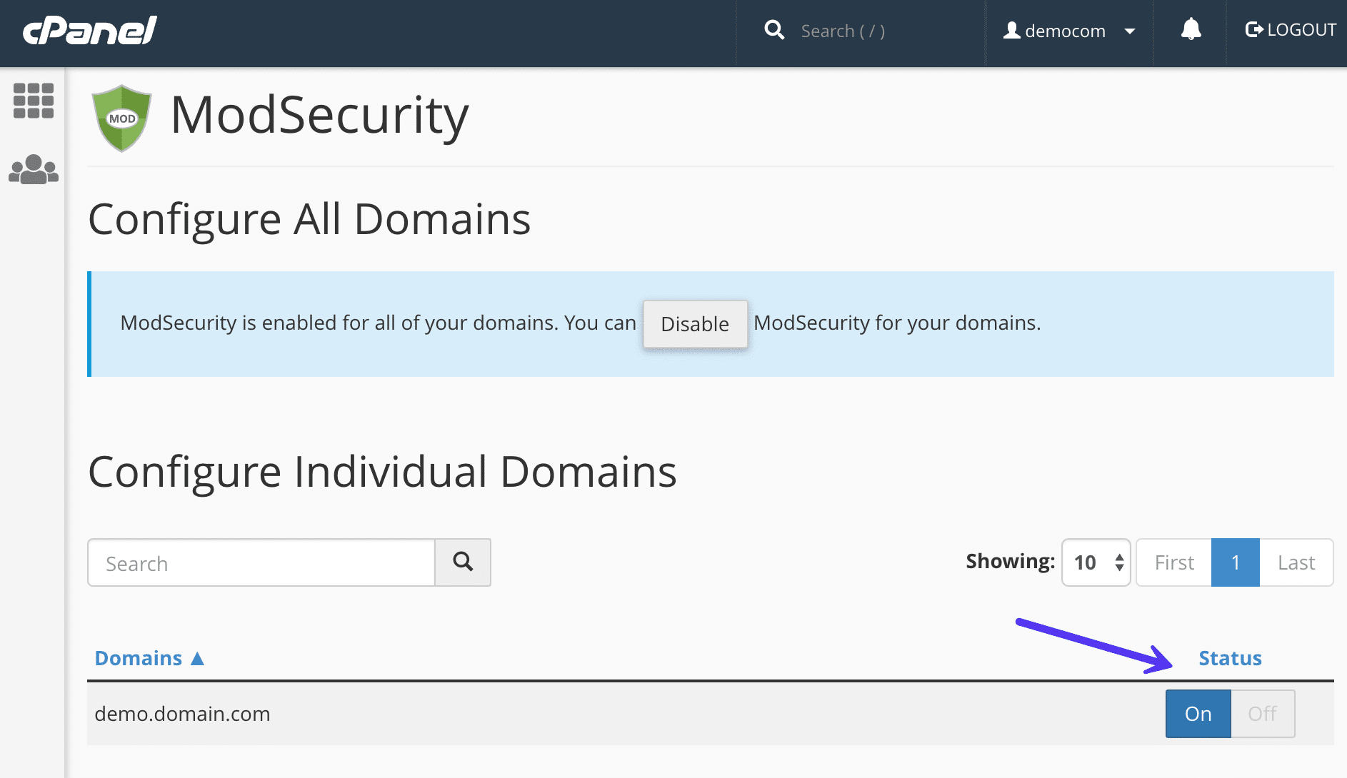Click the notification bell
This screenshot has height=778, width=1347.
(x=1188, y=30)
